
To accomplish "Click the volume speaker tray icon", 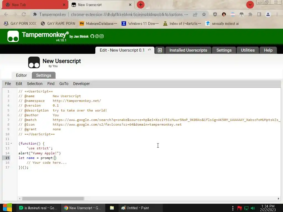I will 253,208.
